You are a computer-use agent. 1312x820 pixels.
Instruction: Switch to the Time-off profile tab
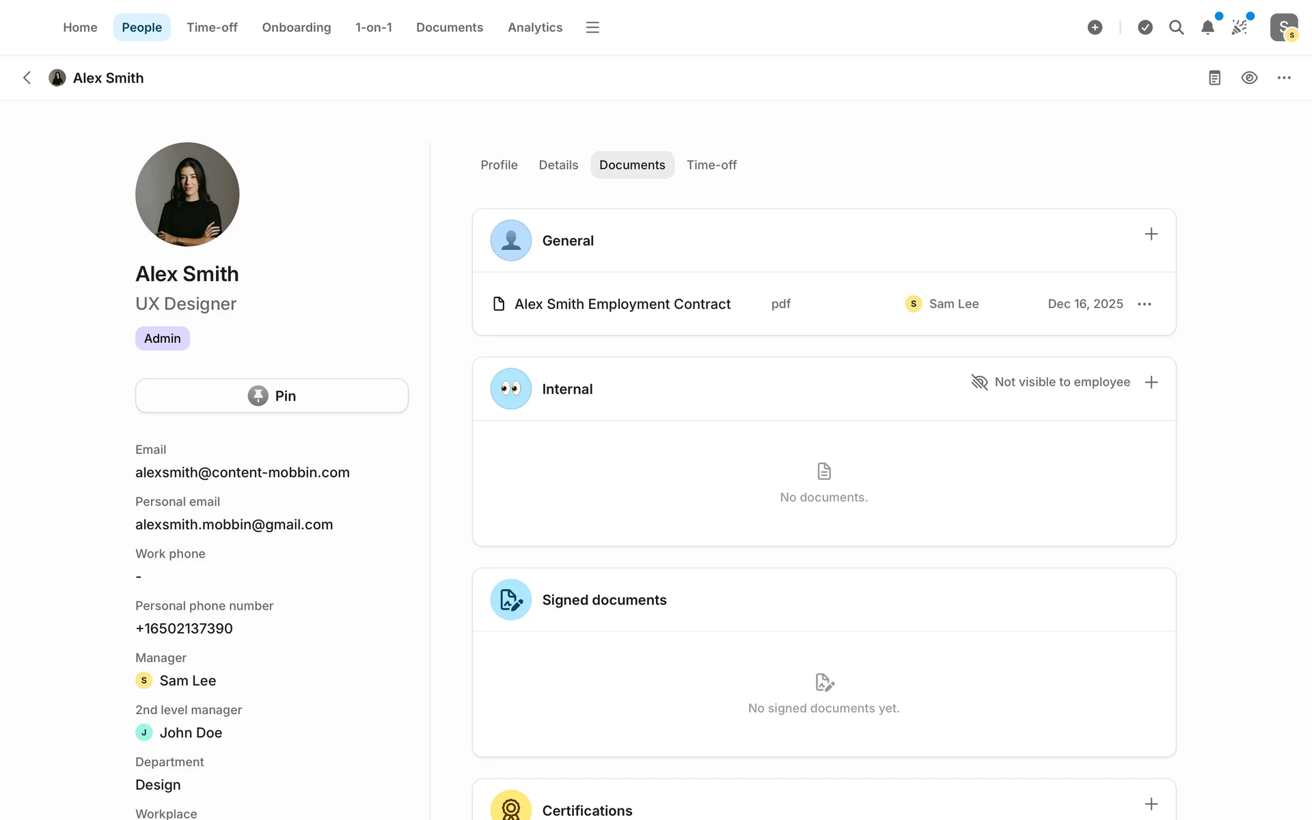click(x=711, y=165)
